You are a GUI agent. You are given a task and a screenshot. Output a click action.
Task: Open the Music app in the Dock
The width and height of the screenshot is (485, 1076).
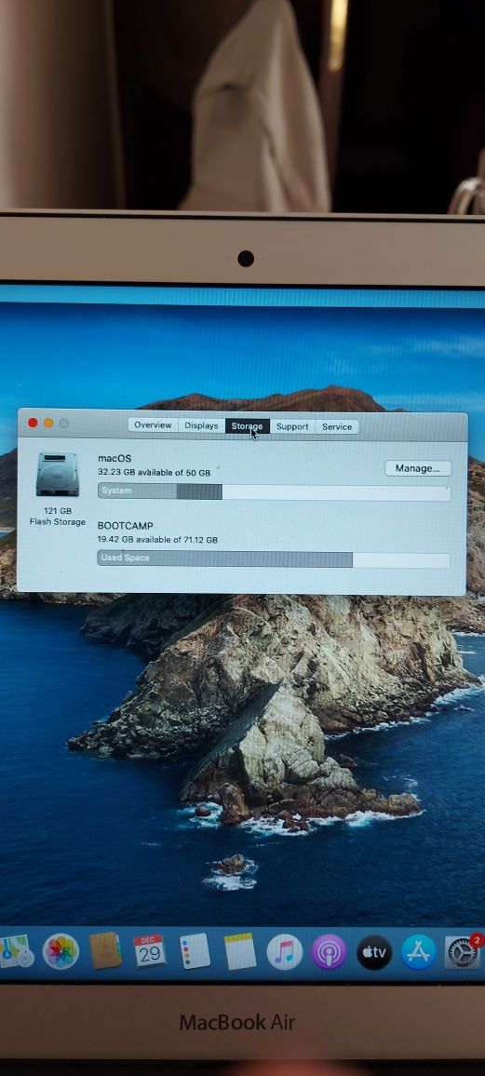(284, 952)
